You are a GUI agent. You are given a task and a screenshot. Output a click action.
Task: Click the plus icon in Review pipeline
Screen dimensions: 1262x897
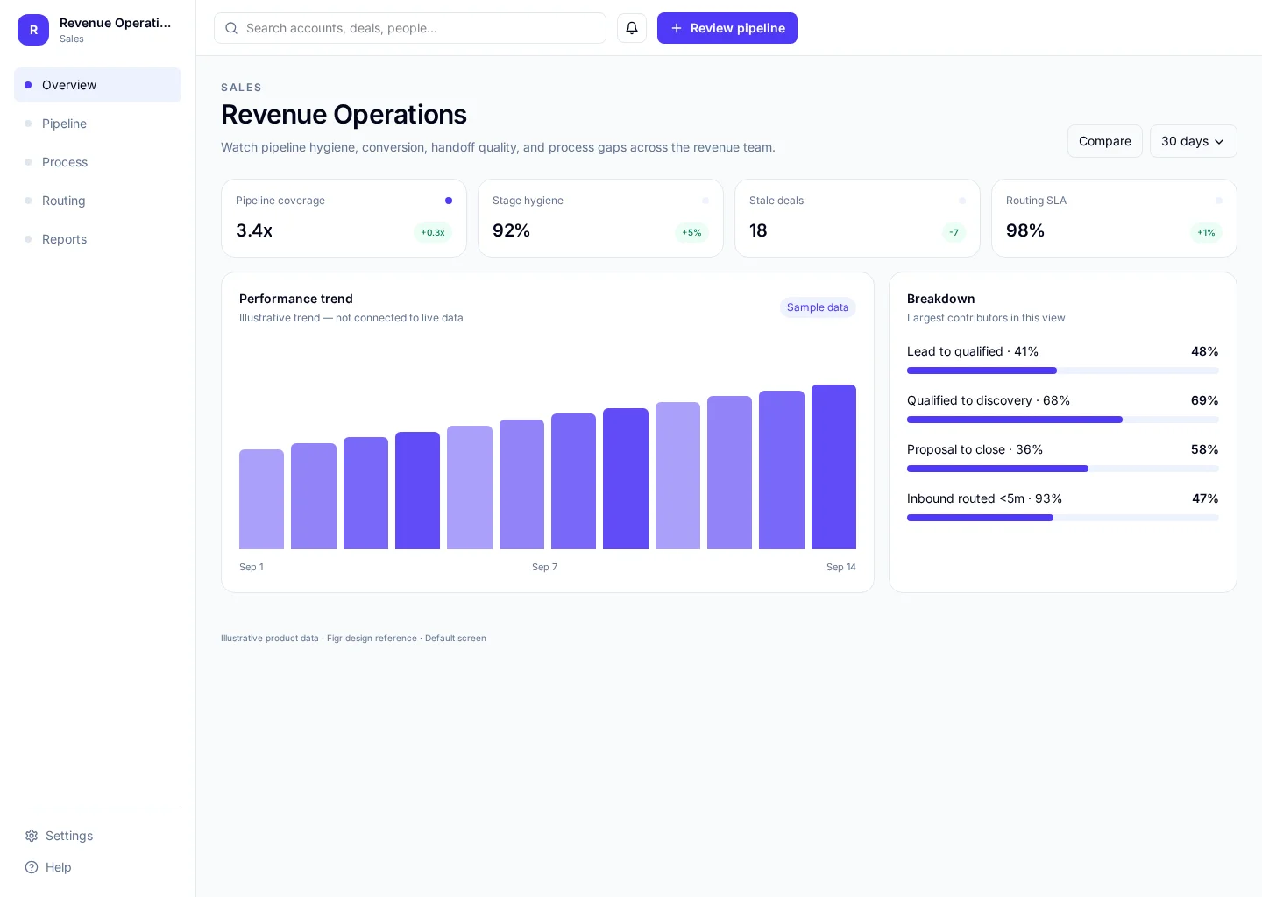click(677, 28)
